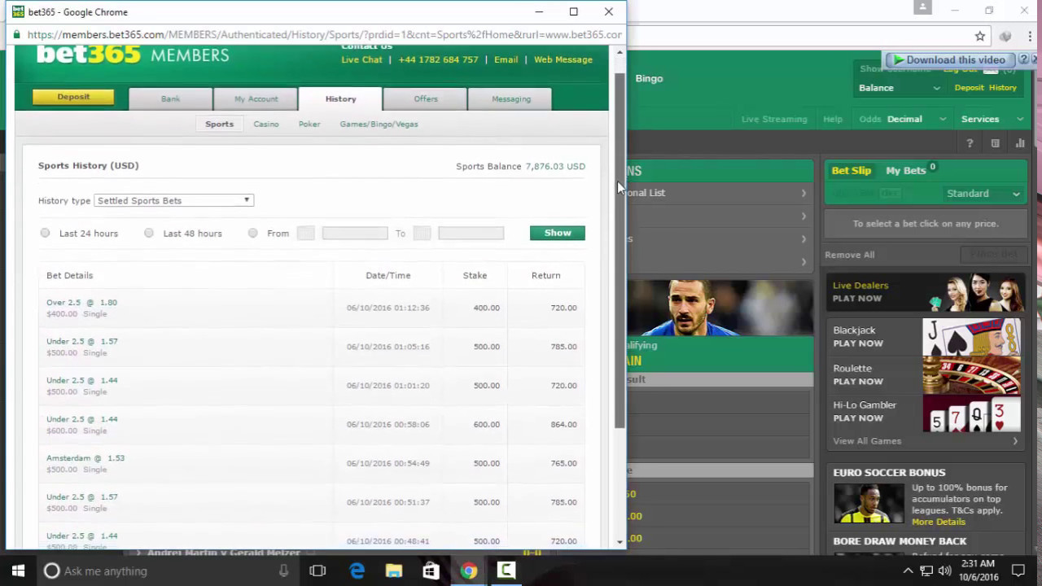
Task: Open the Amsterdam @ 1.53 bet details
Action: coord(85,458)
